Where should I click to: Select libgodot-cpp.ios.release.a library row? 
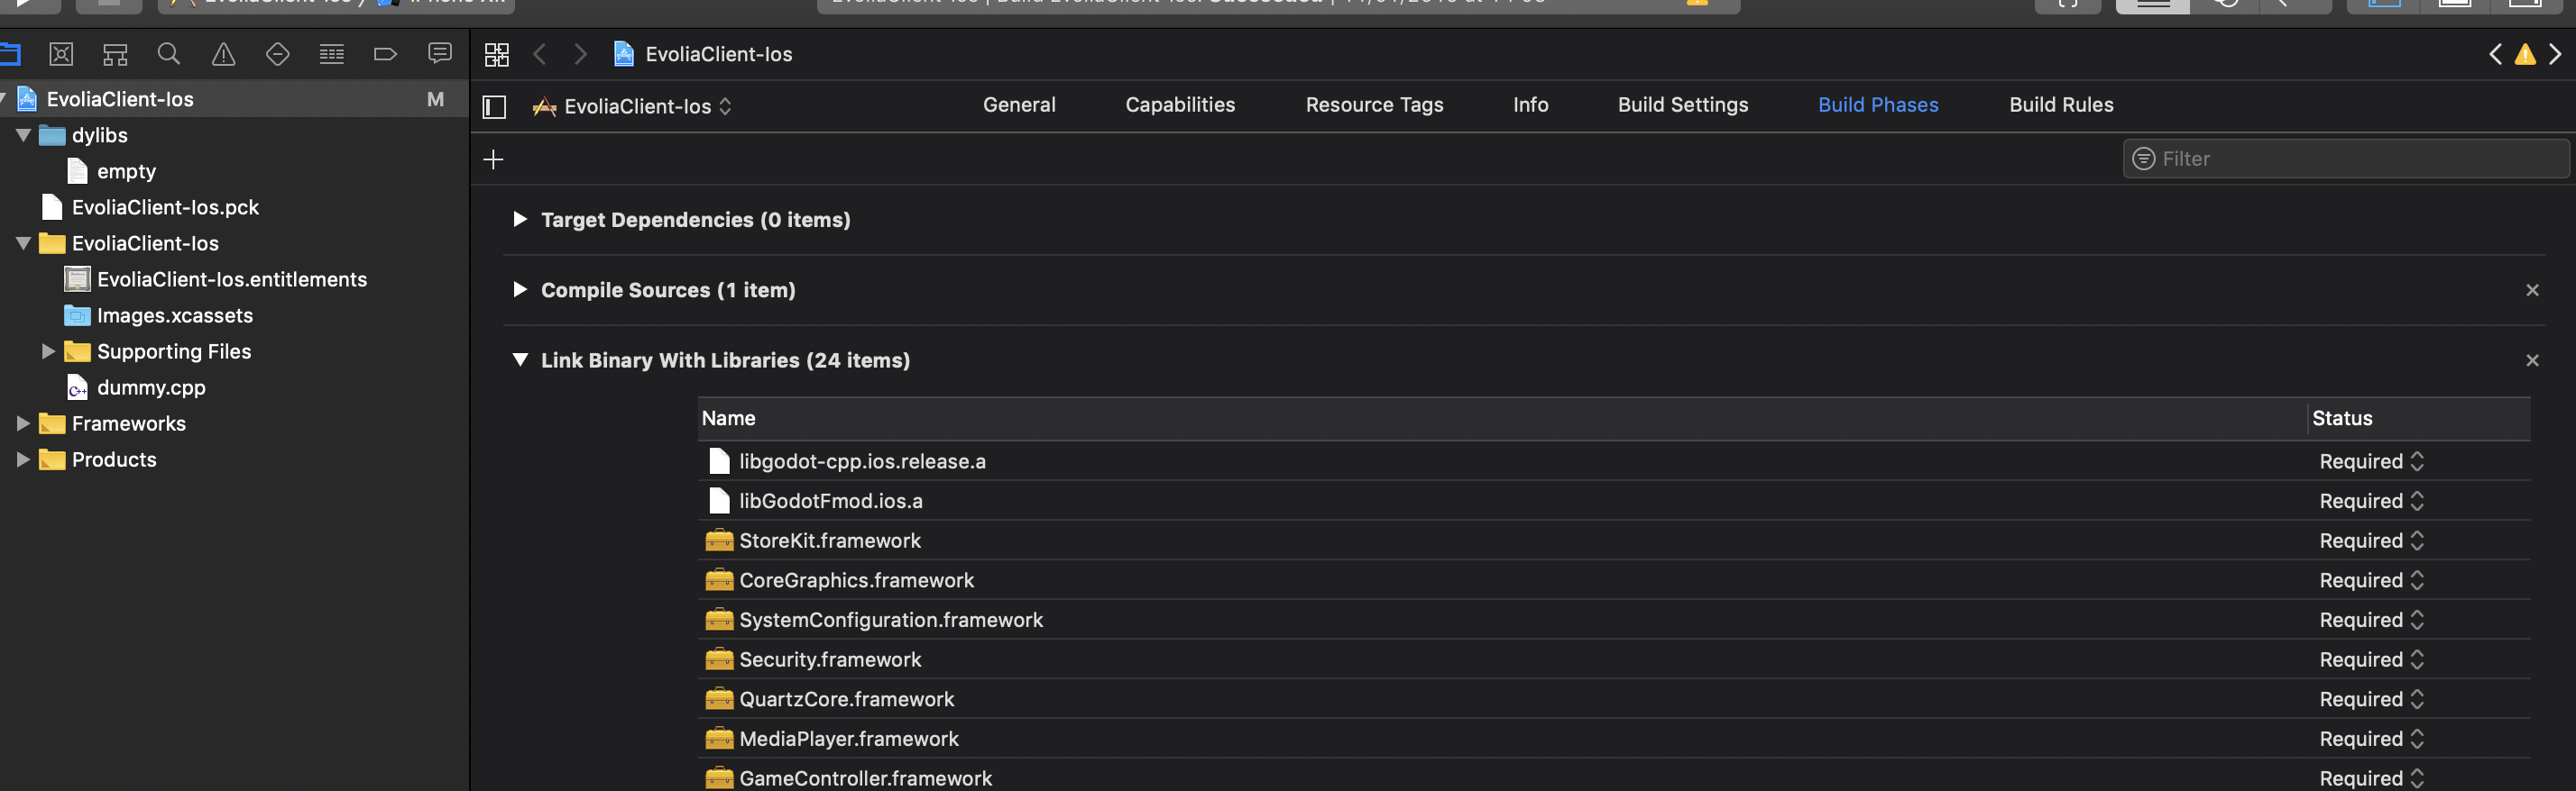click(1614, 461)
